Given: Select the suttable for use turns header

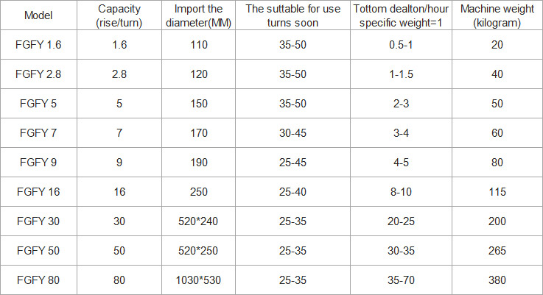Looking at the screenshot, I should (x=292, y=15).
